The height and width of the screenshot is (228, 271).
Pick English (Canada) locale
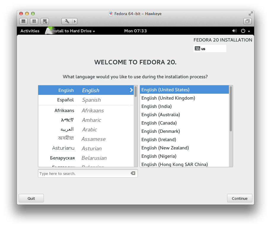(x=184, y=123)
